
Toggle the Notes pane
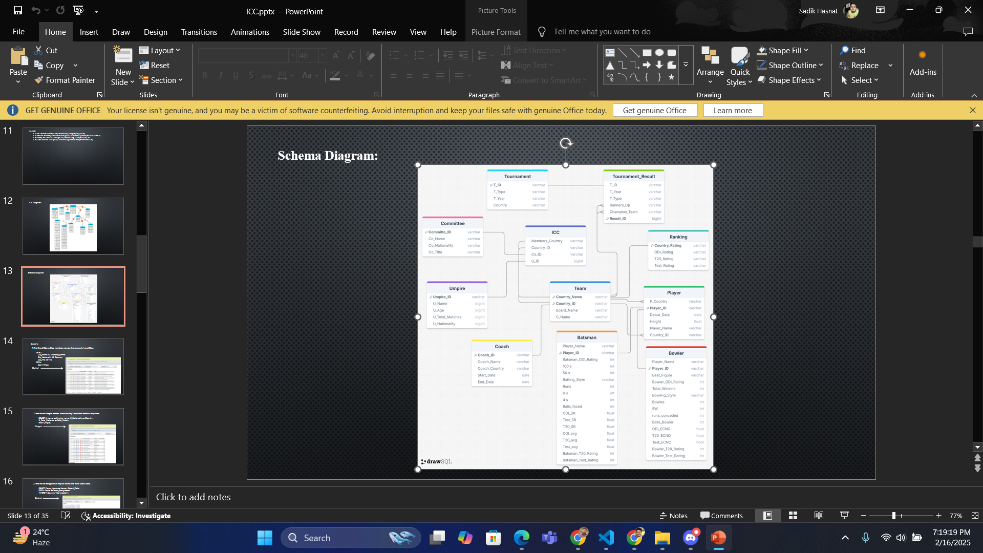(673, 516)
